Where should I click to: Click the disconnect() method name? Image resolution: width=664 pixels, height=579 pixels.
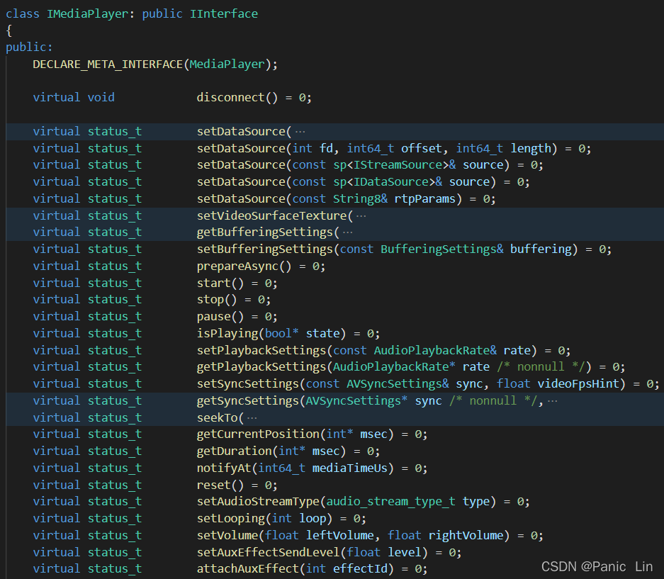click(230, 98)
